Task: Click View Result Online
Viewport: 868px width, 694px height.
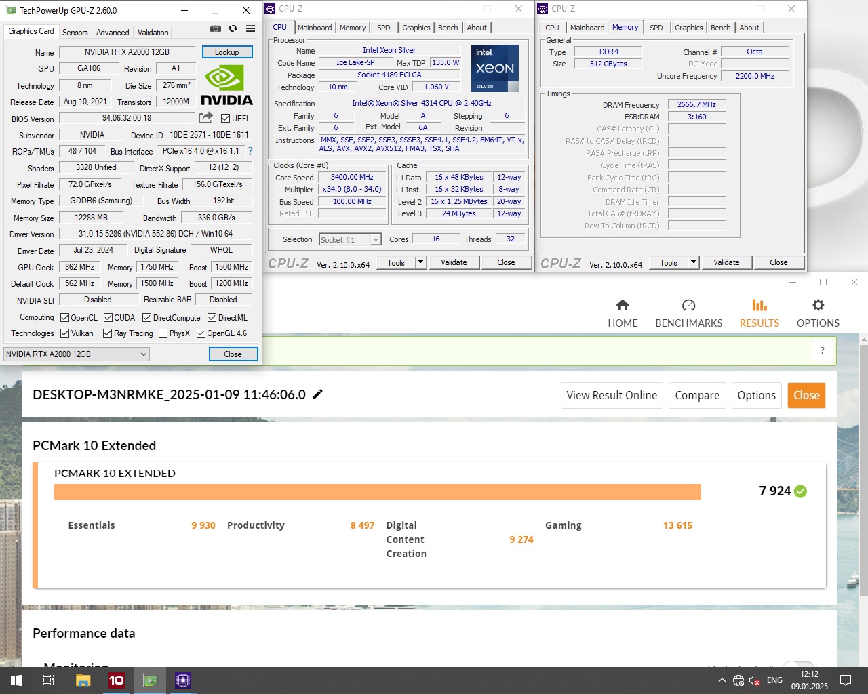Action: (612, 395)
